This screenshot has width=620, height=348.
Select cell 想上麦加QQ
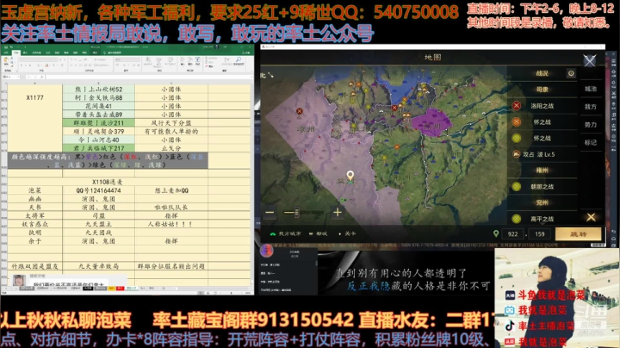(x=171, y=190)
